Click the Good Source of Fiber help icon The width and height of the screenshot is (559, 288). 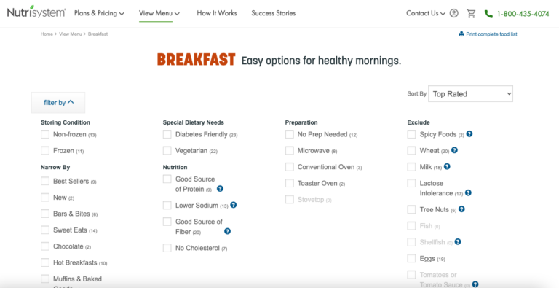click(x=227, y=231)
